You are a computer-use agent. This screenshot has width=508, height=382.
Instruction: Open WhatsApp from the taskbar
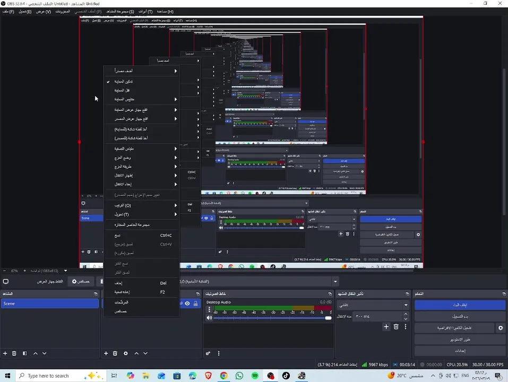coord(239,376)
